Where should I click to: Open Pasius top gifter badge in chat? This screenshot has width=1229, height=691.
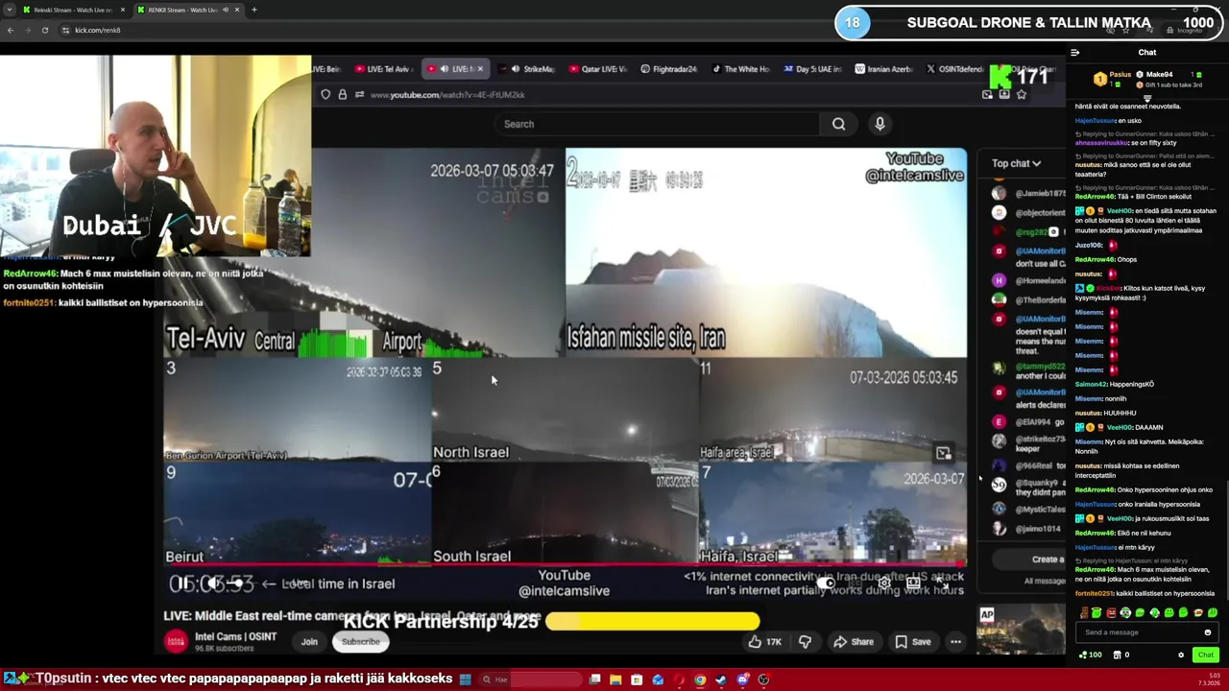pyautogui.click(x=1100, y=79)
